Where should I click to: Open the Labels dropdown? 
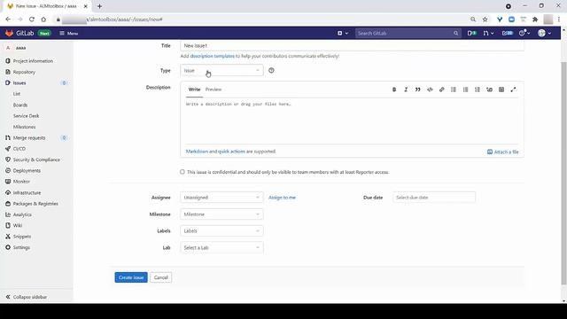(221, 230)
